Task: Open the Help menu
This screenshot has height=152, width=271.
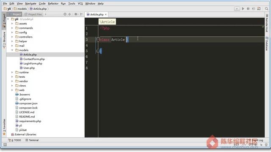Action: pyautogui.click(x=100, y=3)
